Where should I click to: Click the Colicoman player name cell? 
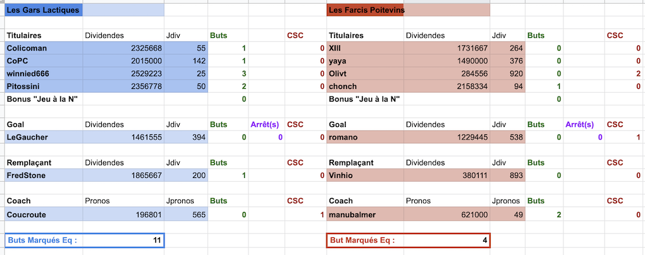click(43, 48)
